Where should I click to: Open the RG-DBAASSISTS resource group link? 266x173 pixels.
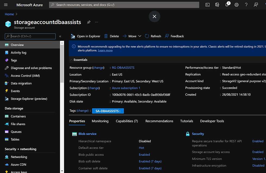[x=123, y=68]
